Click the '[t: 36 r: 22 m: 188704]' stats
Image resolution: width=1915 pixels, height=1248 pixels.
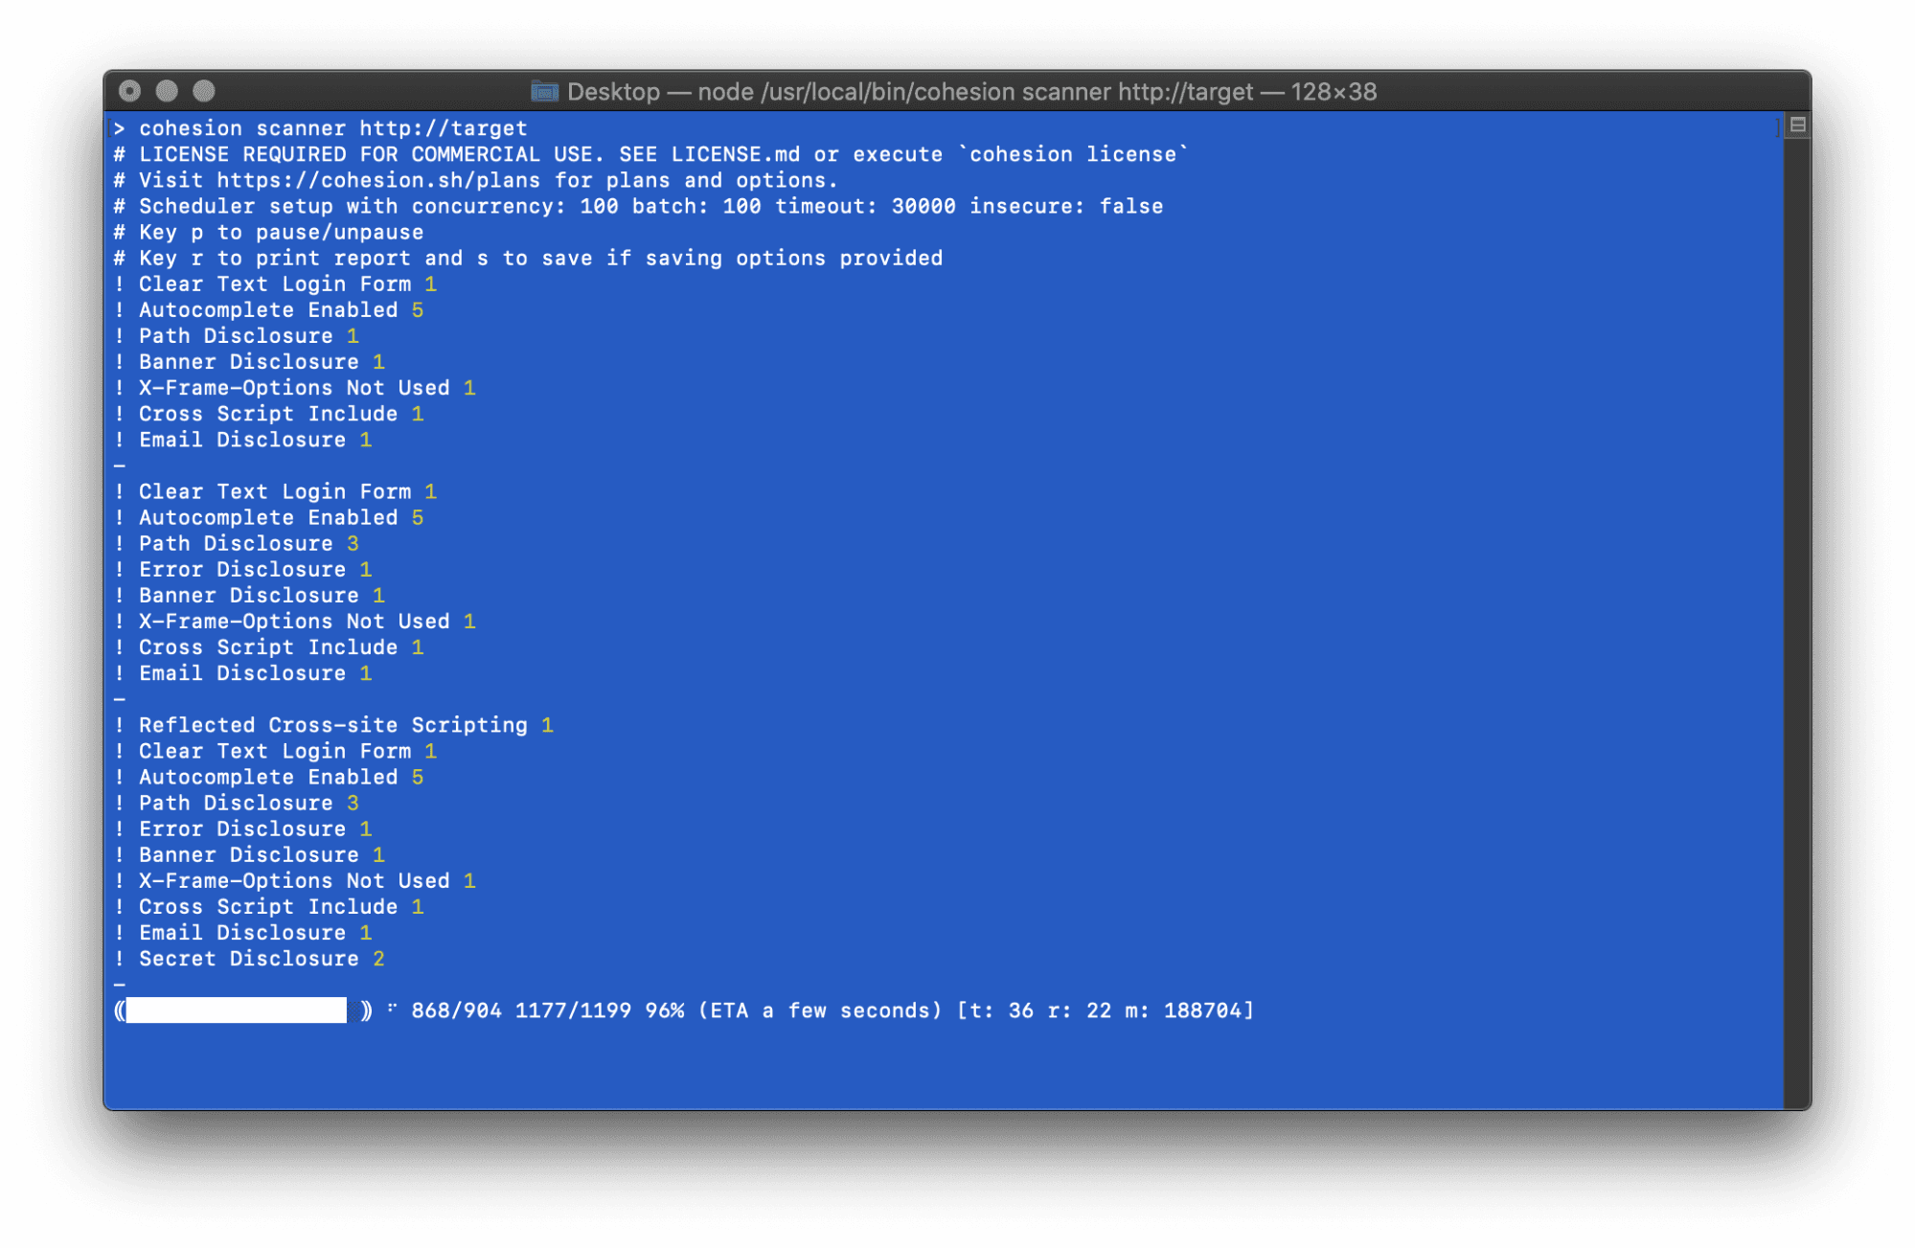[x=1106, y=1010]
